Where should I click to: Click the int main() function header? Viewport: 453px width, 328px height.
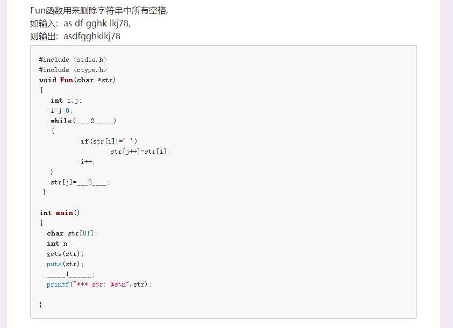(60, 213)
